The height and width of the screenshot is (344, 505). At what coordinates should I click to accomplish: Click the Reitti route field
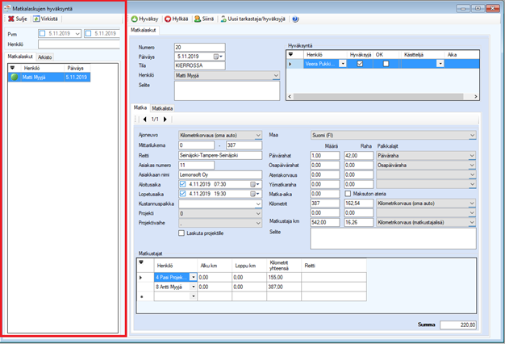220,155
